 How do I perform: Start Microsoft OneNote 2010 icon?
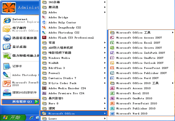click(x=112, y=98)
